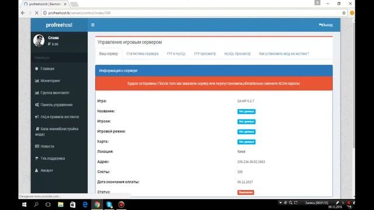Image resolution: width=374 pixels, height=210 pixels.
Task: Open the Панель управления sidebar link
Action: (57, 105)
